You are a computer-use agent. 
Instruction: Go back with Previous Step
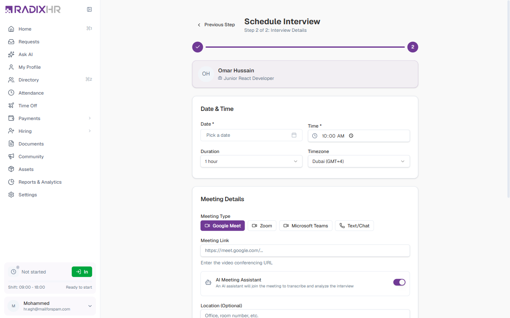click(216, 25)
